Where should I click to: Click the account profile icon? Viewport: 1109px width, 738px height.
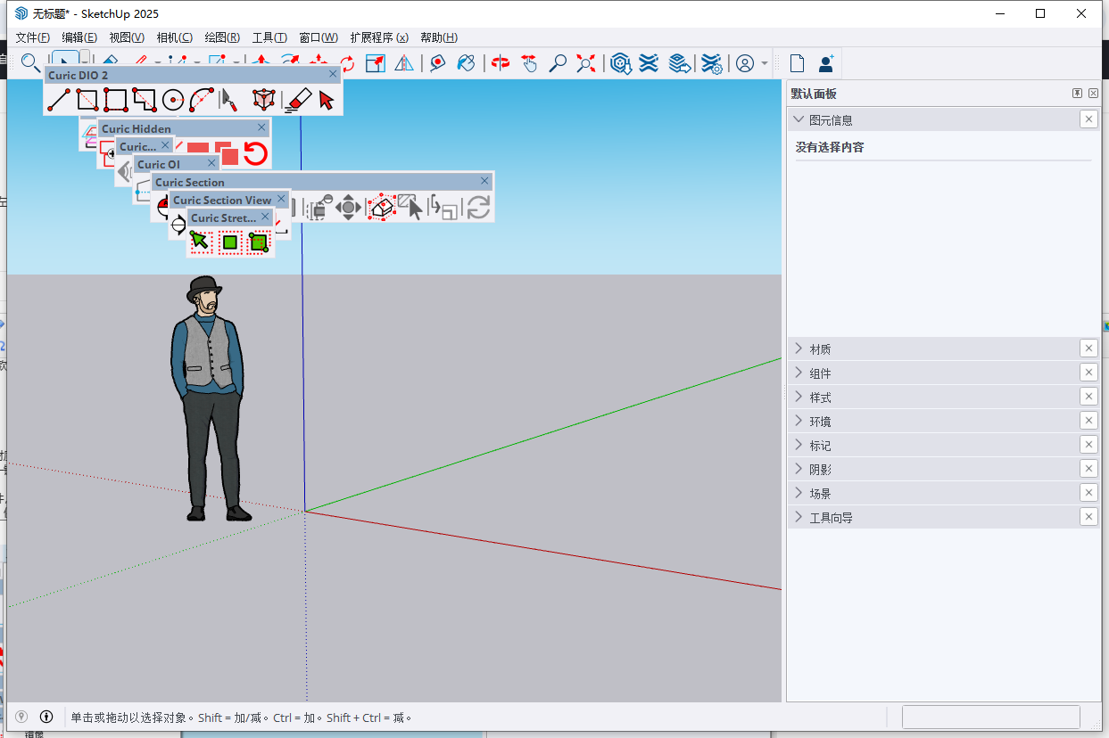745,63
